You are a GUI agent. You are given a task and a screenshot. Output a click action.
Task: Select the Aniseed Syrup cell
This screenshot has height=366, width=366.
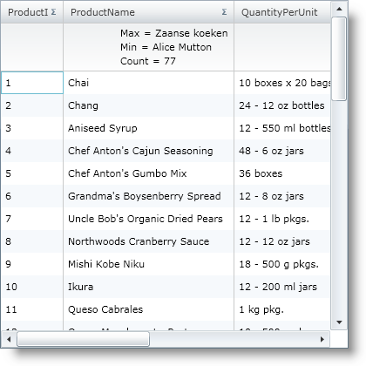(149, 128)
